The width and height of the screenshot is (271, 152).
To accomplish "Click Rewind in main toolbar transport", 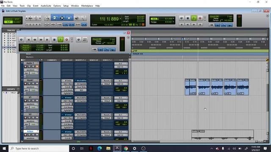I will coord(188,24).
